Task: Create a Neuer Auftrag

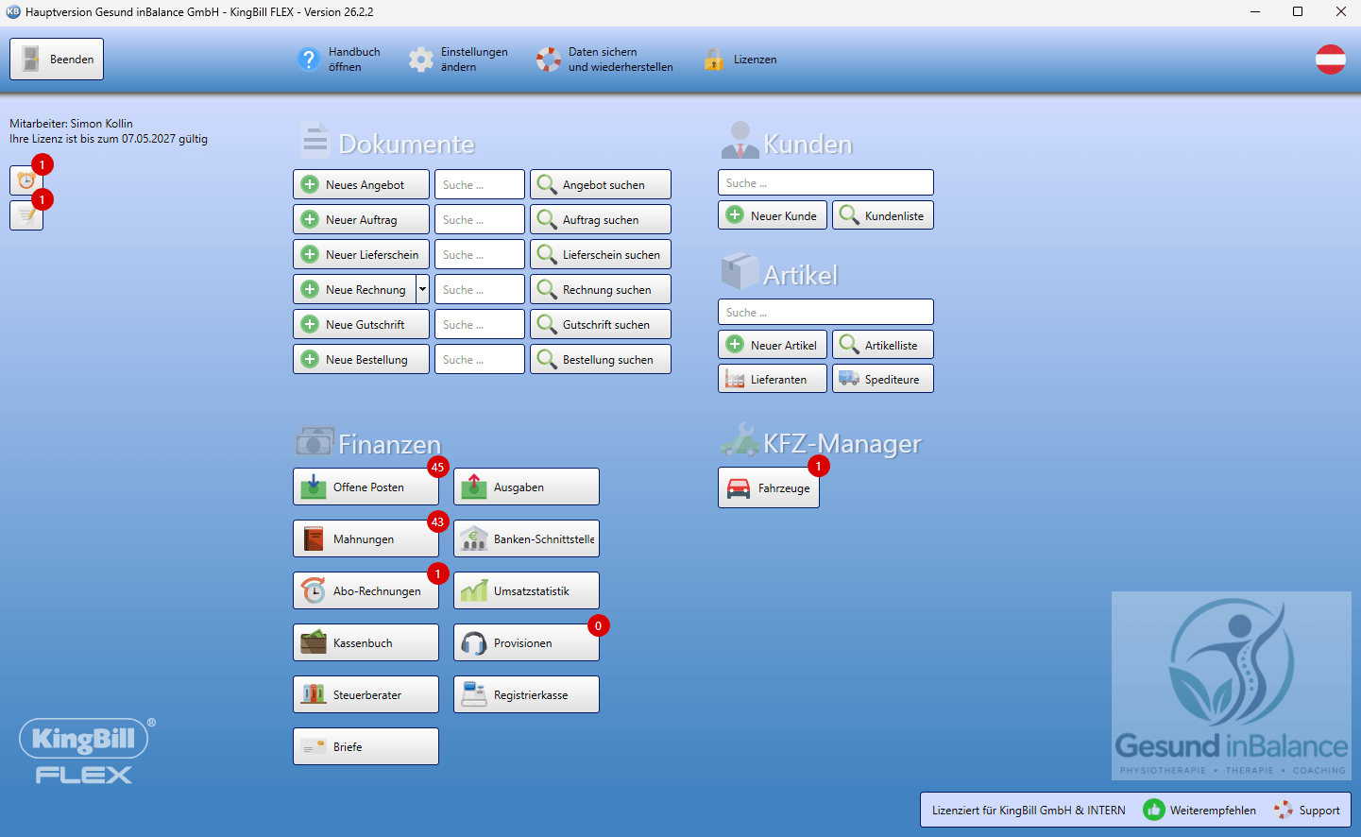Action: [361, 219]
